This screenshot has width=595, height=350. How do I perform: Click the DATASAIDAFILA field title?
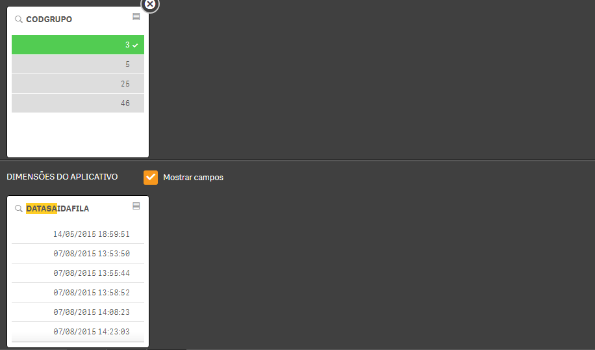[x=57, y=209]
